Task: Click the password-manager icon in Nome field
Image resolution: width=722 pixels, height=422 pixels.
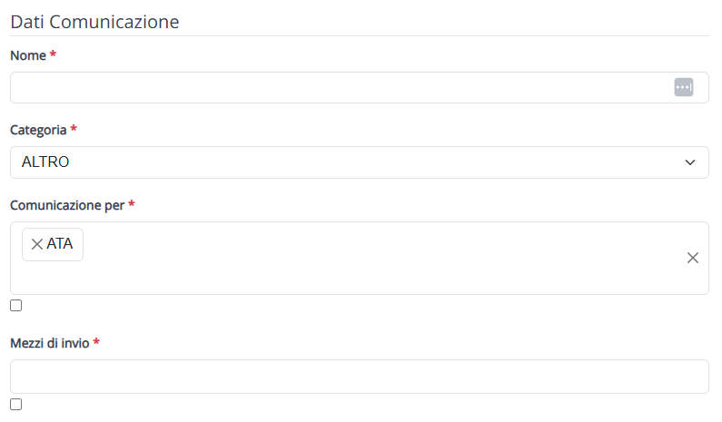Action: click(684, 87)
